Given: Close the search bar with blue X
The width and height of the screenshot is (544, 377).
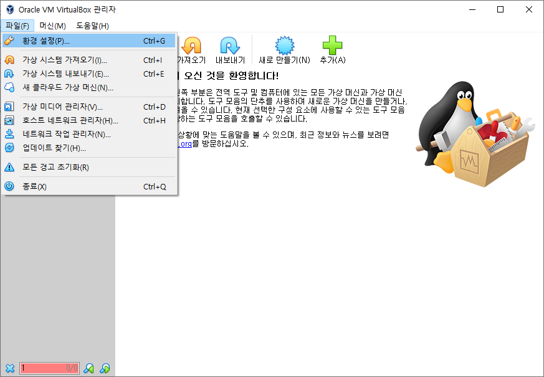Looking at the screenshot, I should 10,368.
